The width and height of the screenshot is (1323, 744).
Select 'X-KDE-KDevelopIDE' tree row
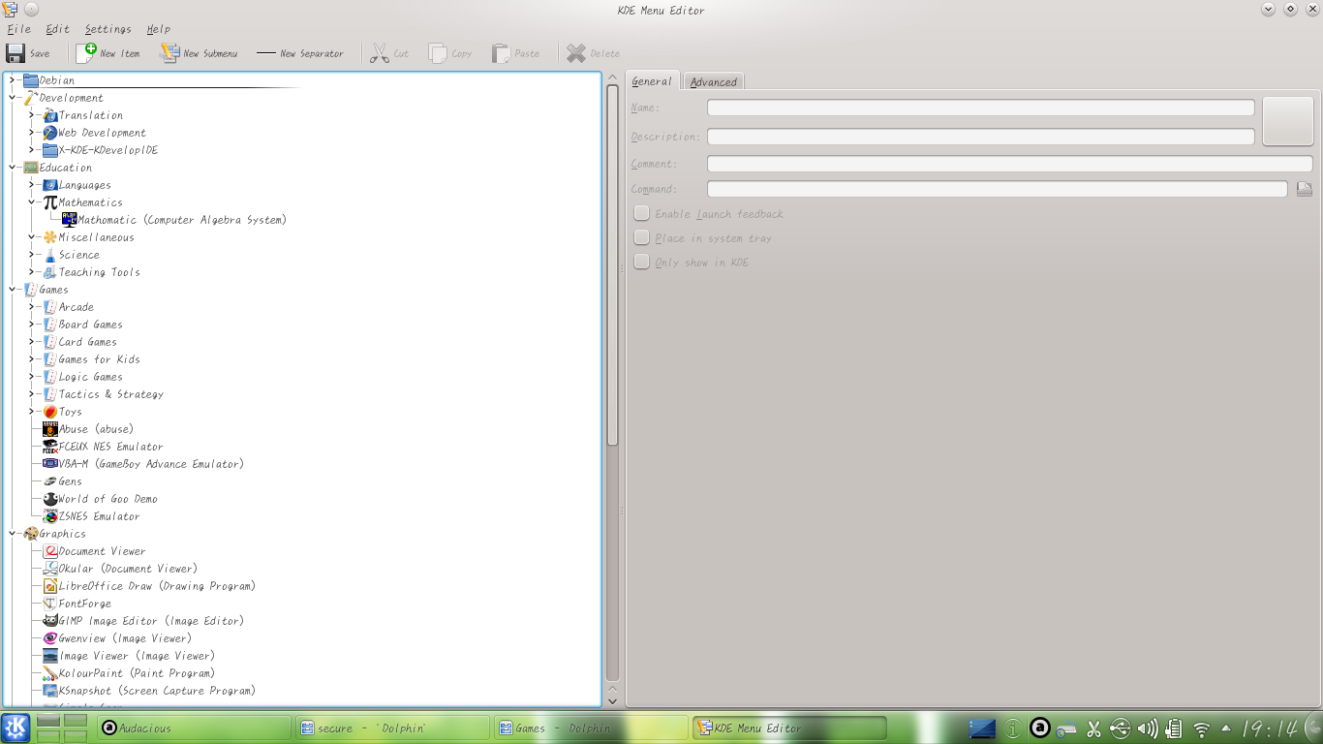[108, 150]
